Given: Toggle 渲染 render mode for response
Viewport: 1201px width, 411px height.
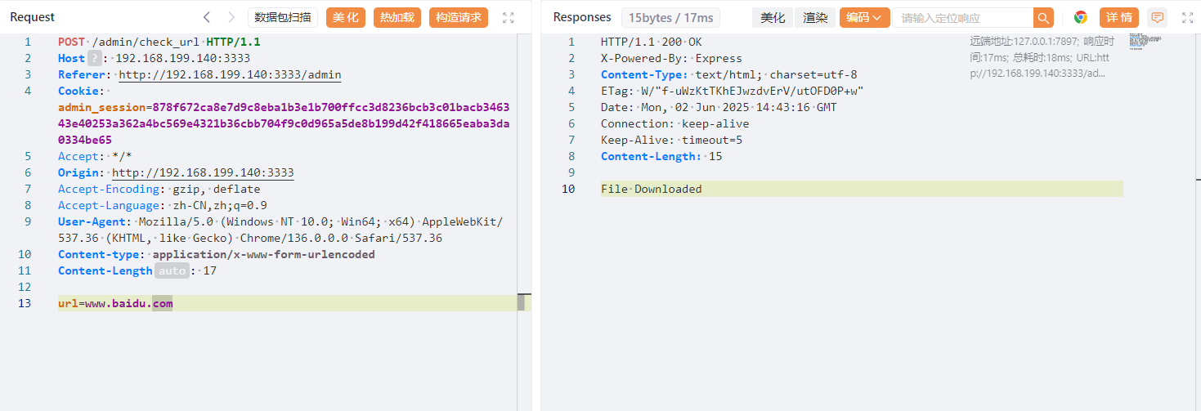Looking at the screenshot, I should 815,18.
